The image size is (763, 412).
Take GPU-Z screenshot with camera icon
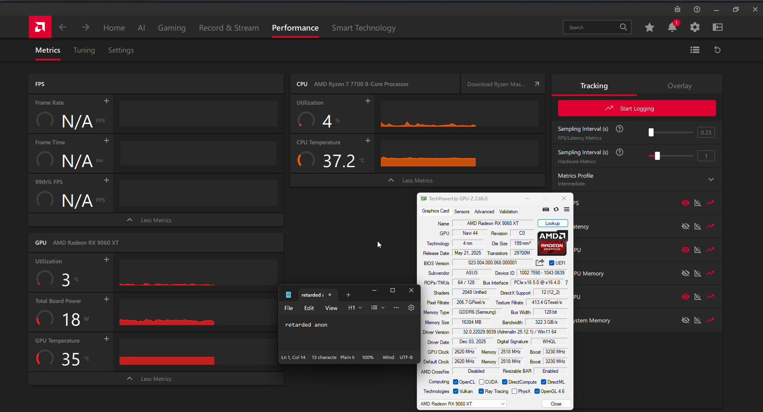pyautogui.click(x=546, y=209)
